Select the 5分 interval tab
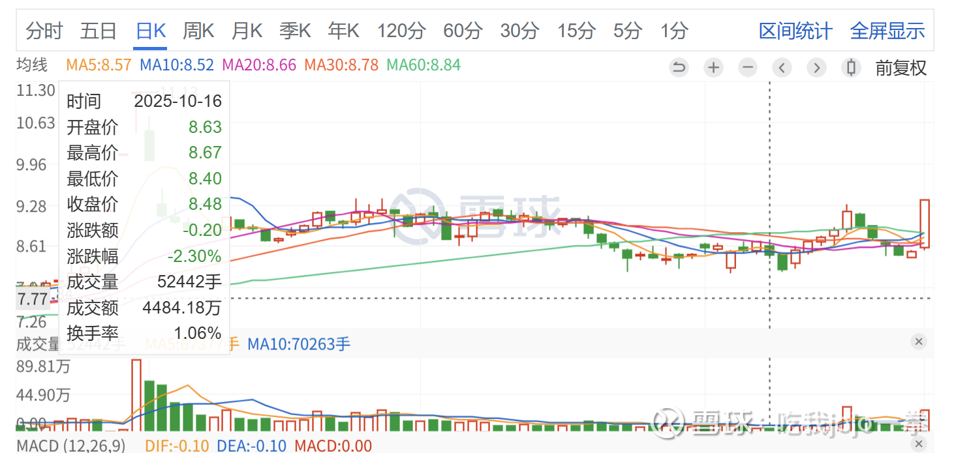Screen dimensions: 956x453 tap(627, 31)
